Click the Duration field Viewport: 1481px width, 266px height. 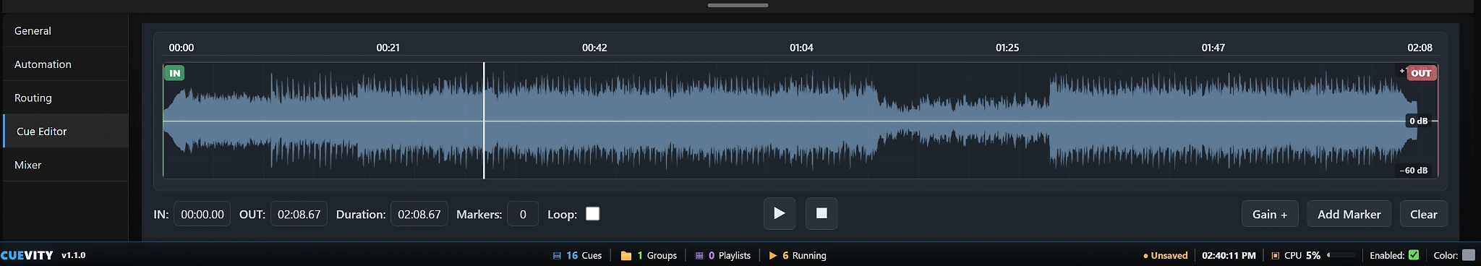click(x=419, y=214)
